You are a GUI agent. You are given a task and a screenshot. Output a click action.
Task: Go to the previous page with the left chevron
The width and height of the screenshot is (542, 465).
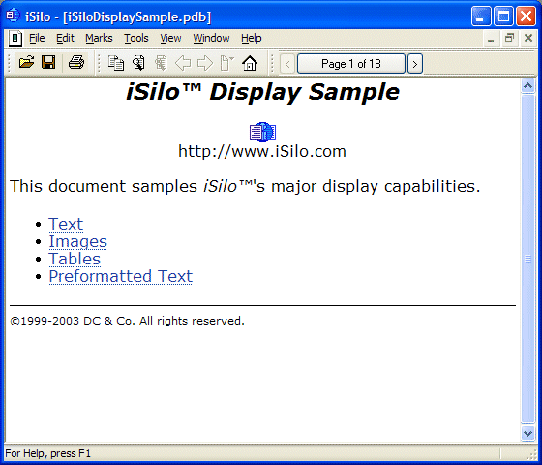pos(287,64)
